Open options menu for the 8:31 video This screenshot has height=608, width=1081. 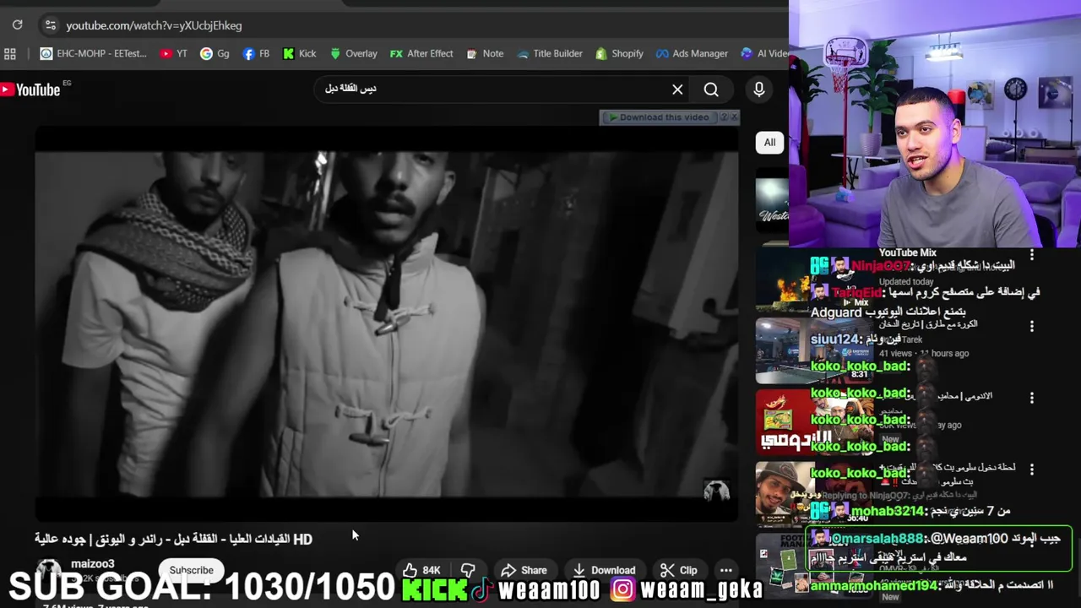pyautogui.click(x=1031, y=326)
